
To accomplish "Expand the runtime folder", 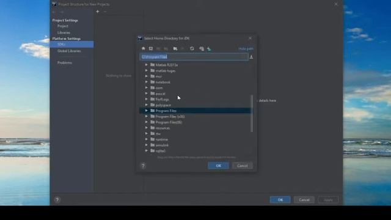I will click(147, 139).
